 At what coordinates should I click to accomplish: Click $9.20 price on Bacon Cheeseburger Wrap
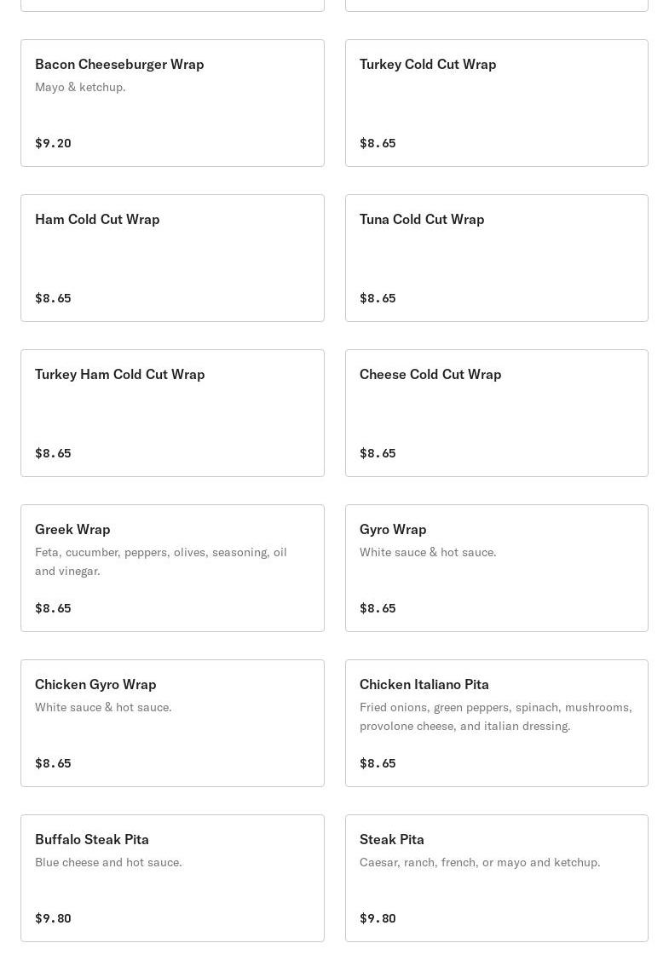pos(53,143)
